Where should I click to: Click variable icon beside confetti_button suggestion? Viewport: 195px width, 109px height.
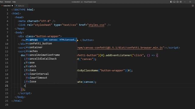pos(27,44)
